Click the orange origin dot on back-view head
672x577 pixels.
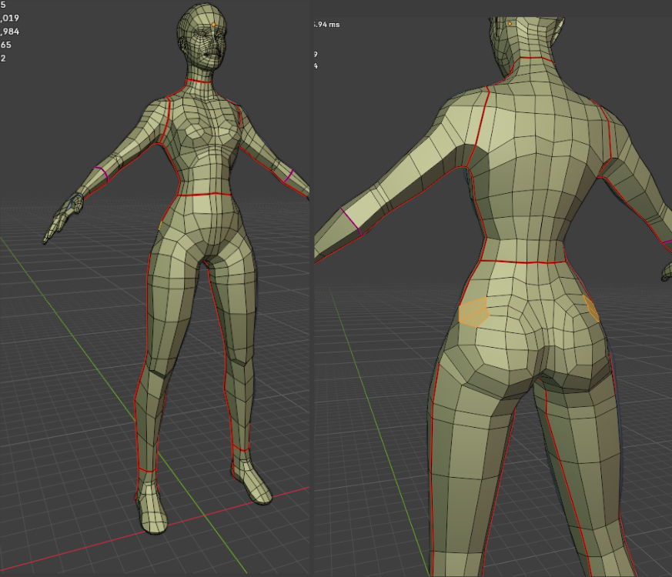click(510, 24)
